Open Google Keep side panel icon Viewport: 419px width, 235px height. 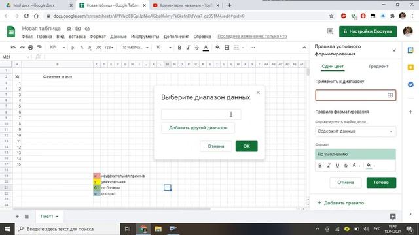click(x=410, y=67)
